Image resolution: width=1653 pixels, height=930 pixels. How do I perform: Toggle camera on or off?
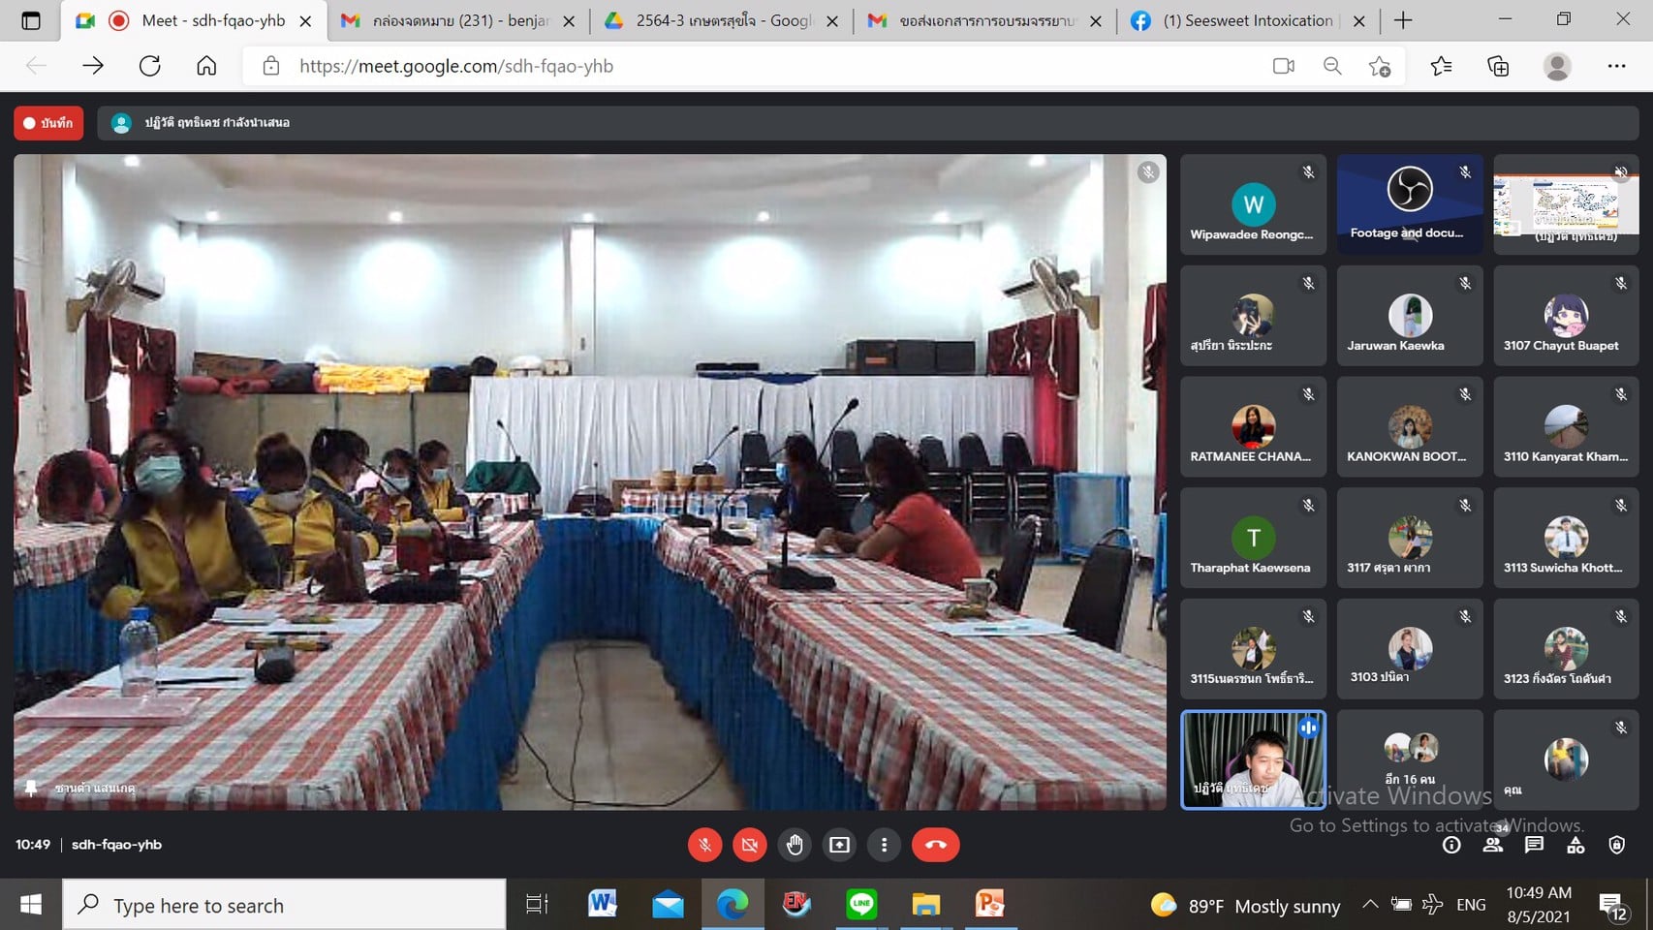point(749,845)
